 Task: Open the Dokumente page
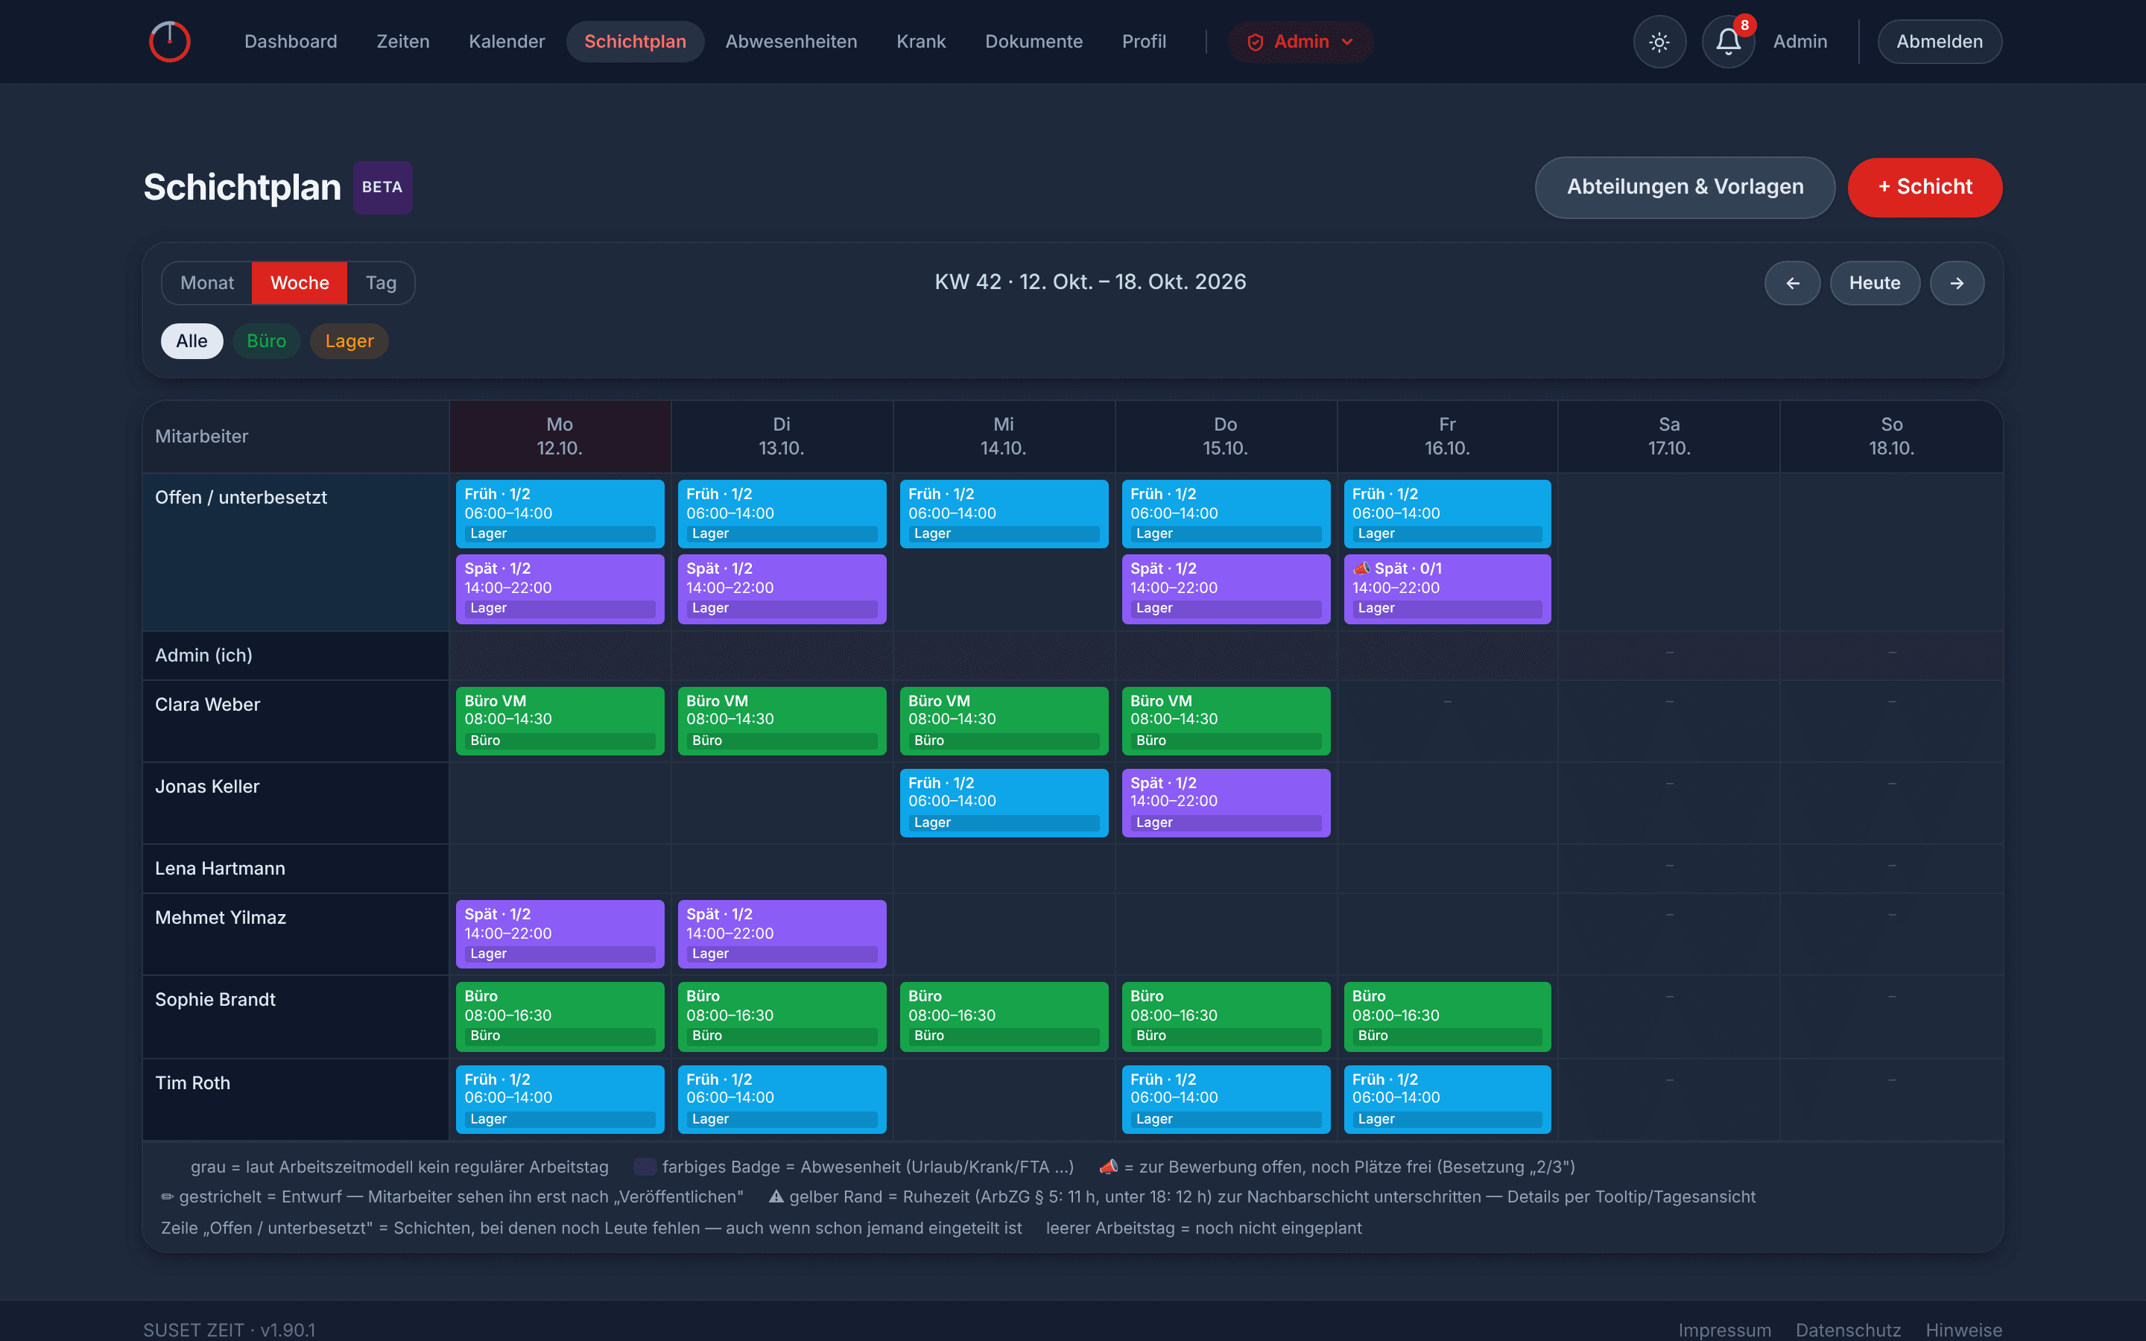click(1033, 42)
